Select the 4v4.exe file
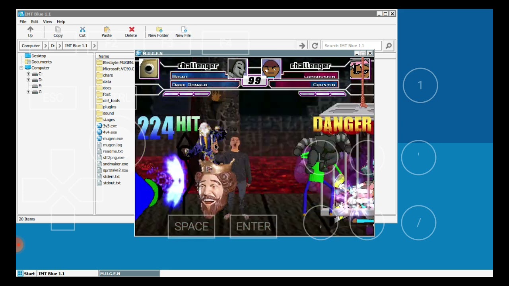This screenshot has height=286, width=509. point(107,132)
